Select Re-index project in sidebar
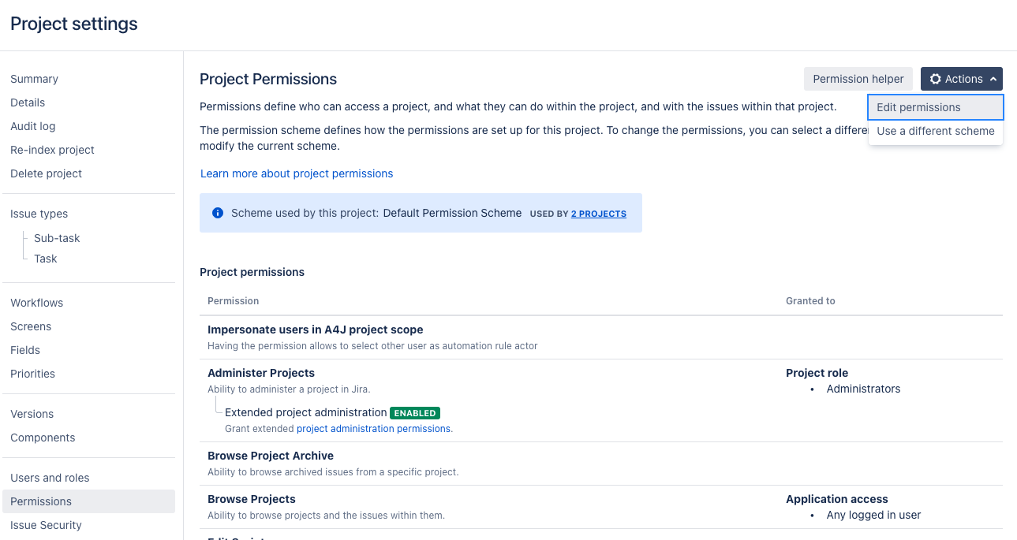 (x=52, y=150)
